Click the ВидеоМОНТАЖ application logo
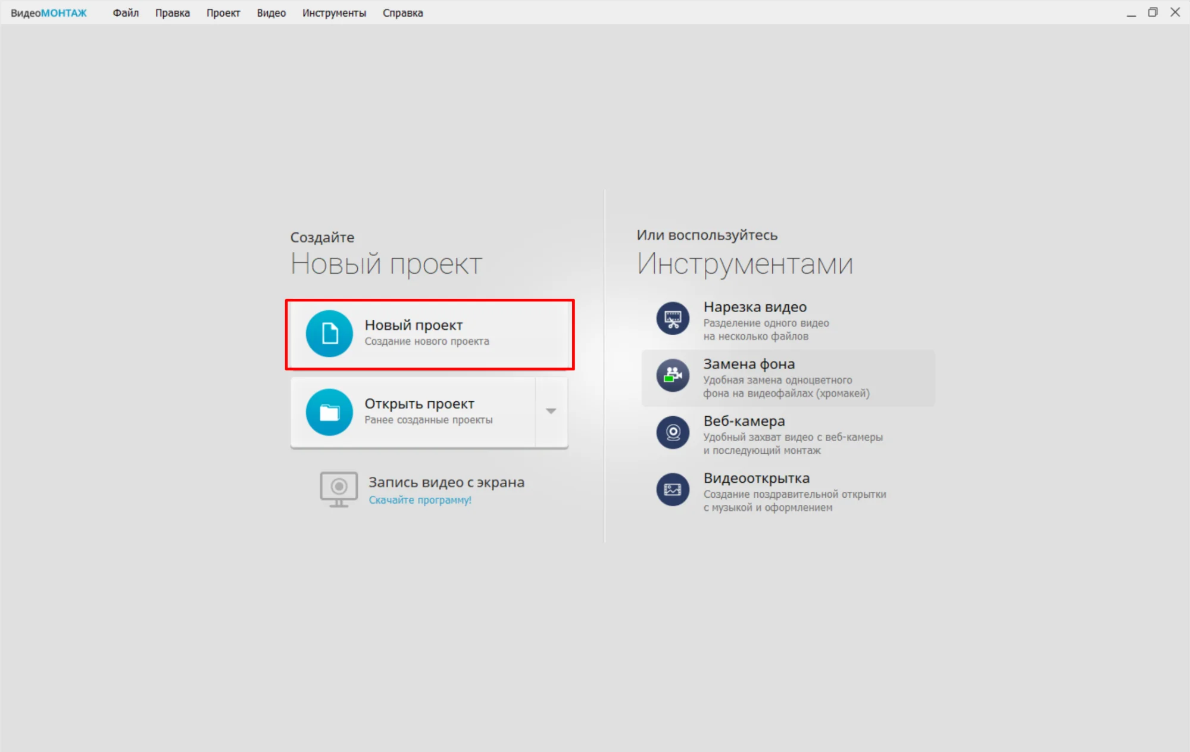 (49, 13)
